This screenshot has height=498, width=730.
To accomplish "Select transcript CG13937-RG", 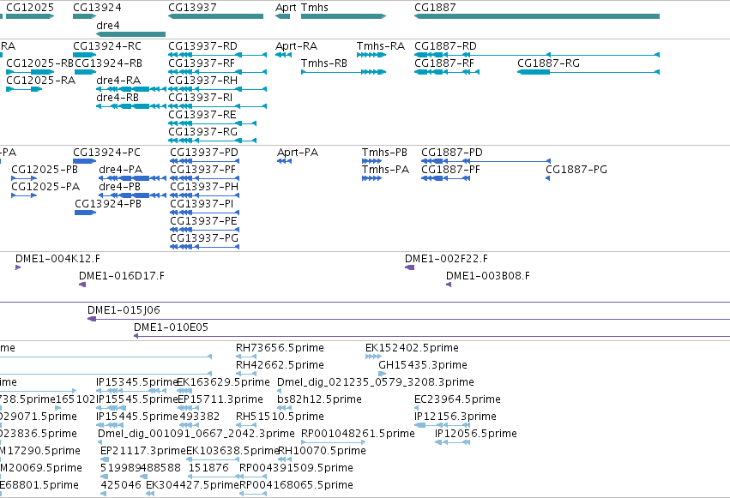I will [x=212, y=141].
